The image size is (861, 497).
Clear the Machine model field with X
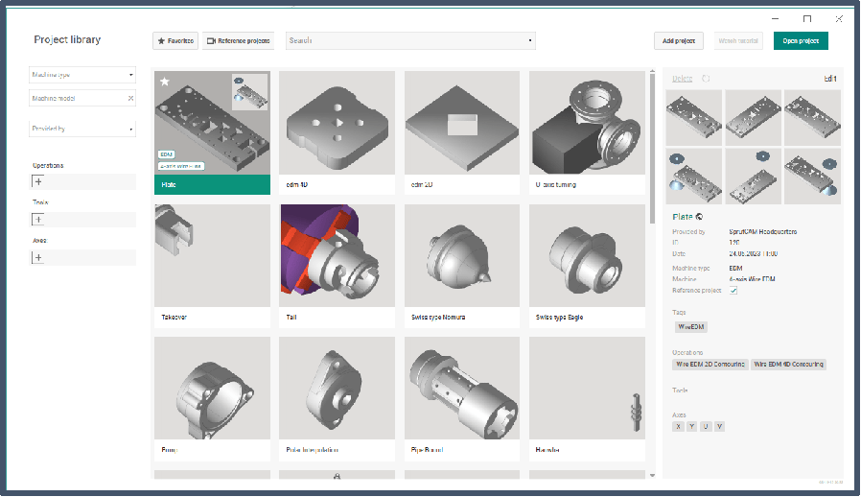tap(130, 99)
